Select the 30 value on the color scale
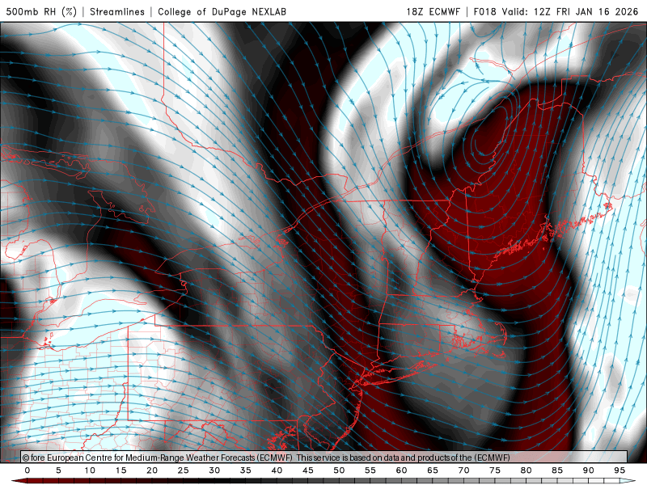This screenshot has height=485, width=647. (214, 470)
